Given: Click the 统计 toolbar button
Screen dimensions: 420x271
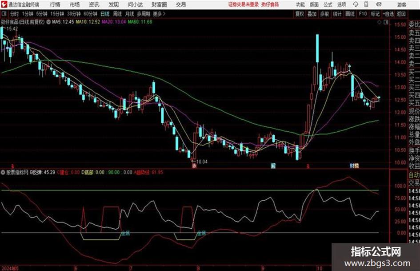Looking at the screenshot, I should point(337,14).
